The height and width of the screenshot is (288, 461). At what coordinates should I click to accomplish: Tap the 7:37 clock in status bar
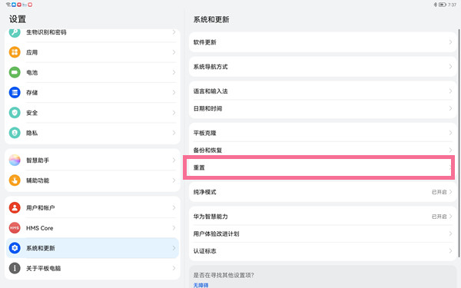[452, 5]
